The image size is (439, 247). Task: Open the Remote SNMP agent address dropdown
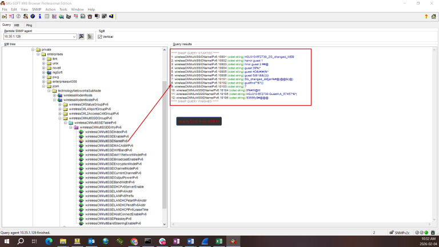[x=74, y=37]
